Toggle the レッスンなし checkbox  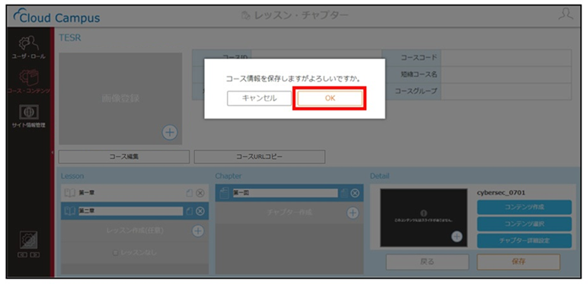[116, 254]
